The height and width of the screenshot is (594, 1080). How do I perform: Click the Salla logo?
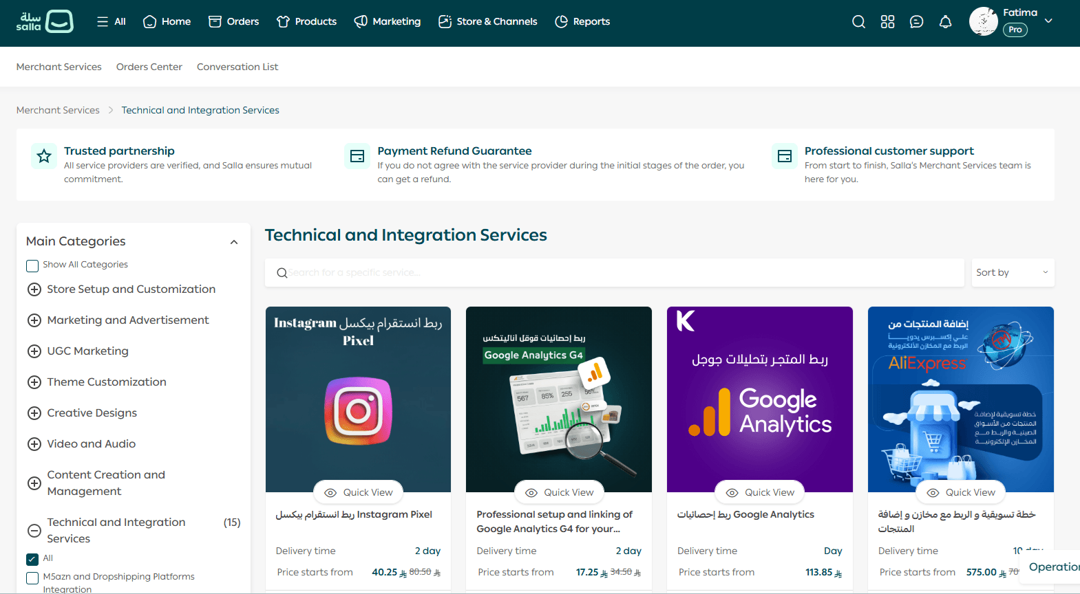(x=44, y=21)
